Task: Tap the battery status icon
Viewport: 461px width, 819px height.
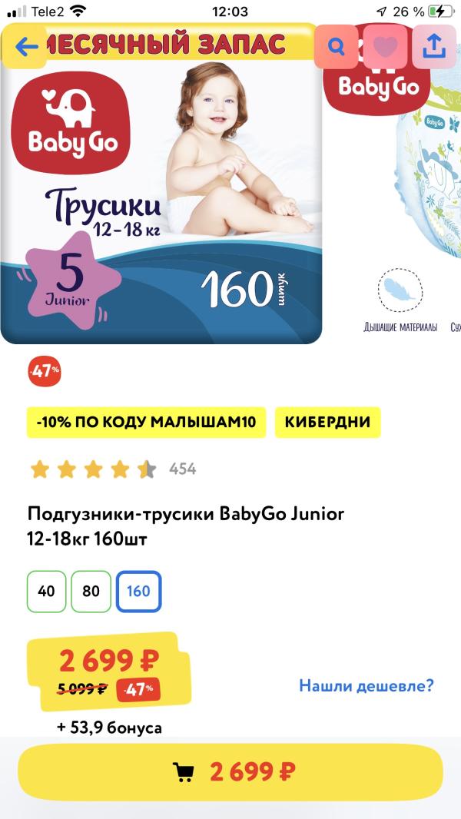Action: (x=439, y=12)
